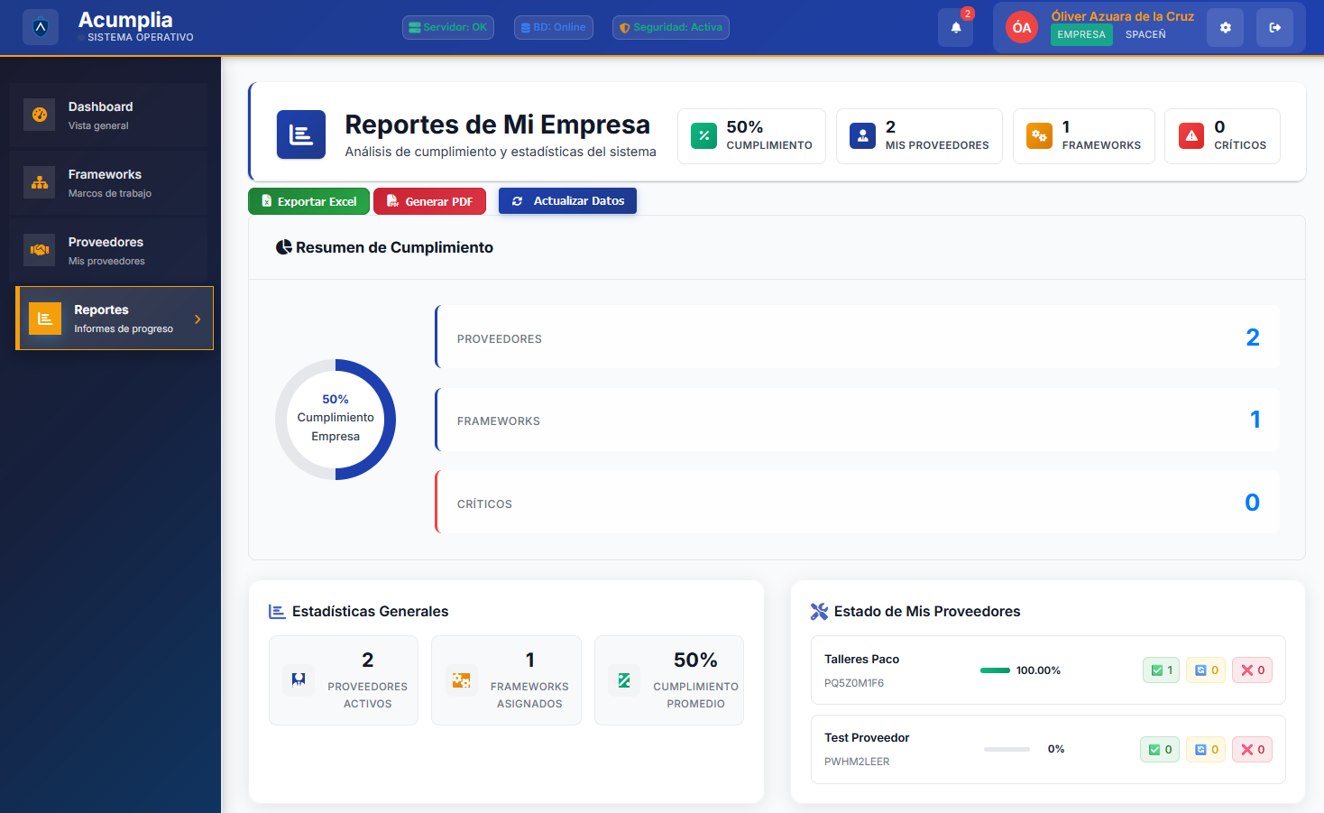The image size is (1324, 813).
Task: Click the ÓA user avatar
Action: click(1021, 27)
